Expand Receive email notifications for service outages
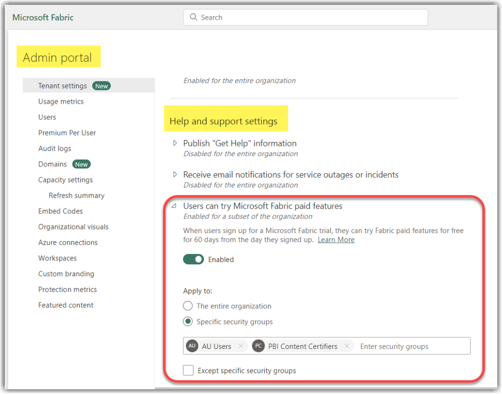Viewport: 502px width, 394px height. 175,175
